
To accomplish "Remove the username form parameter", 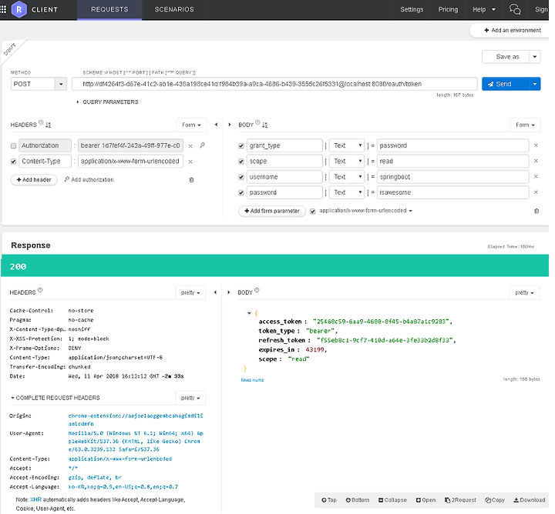I will [x=536, y=177].
